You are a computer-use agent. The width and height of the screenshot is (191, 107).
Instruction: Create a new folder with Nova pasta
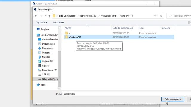click(x=58, y=23)
